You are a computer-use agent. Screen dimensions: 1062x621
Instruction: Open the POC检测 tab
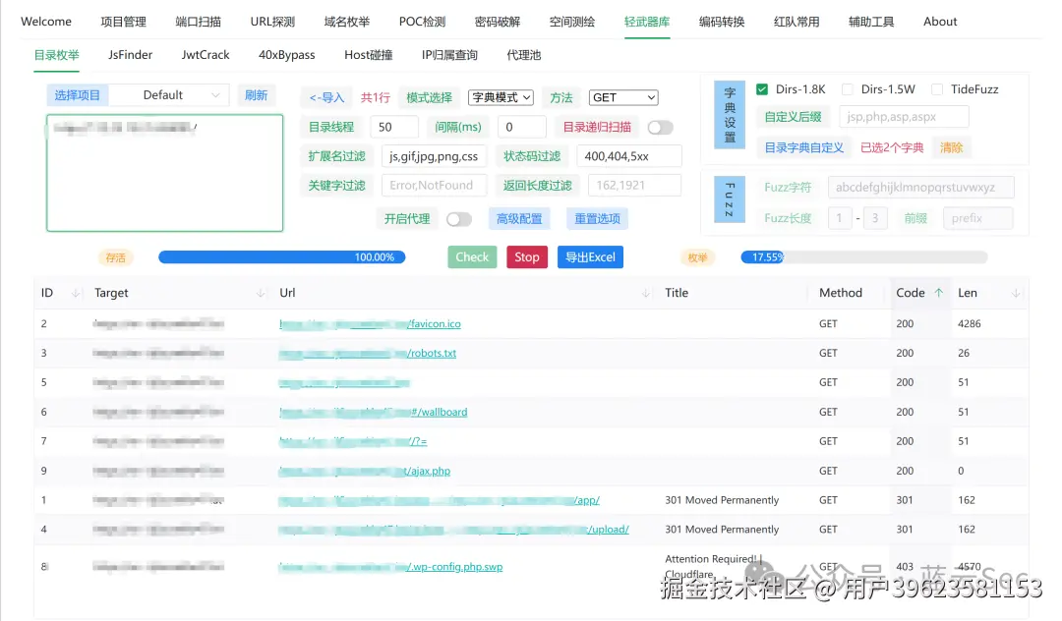[x=422, y=22]
